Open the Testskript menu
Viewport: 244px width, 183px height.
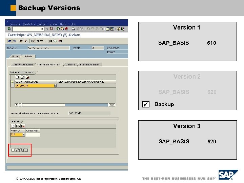tap(15, 24)
